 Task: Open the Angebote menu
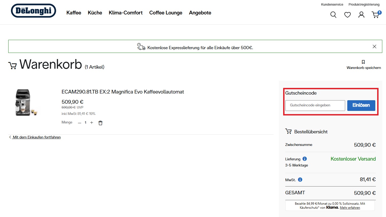[x=200, y=13]
